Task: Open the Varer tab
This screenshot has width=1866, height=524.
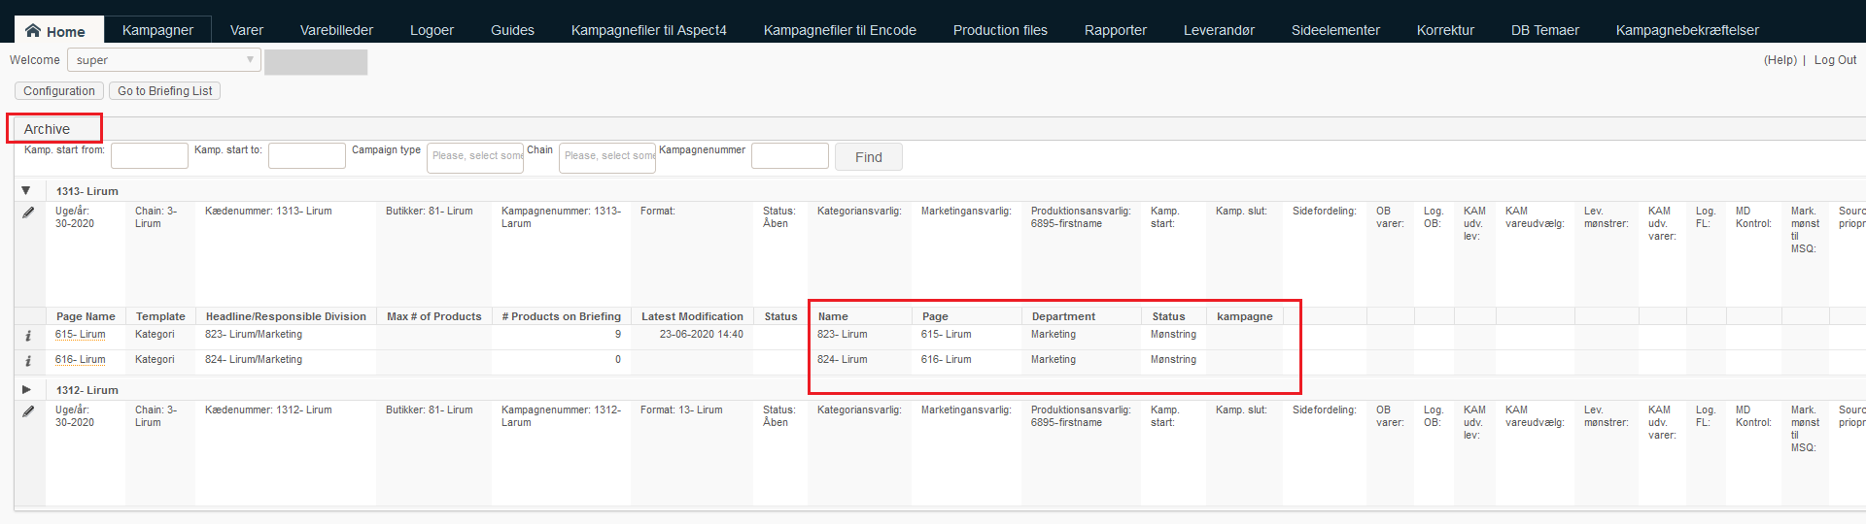Action: 247,30
